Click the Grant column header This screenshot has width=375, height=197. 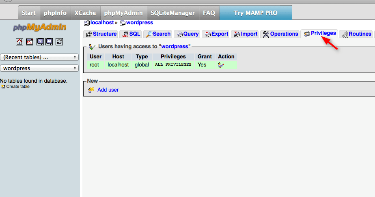click(x=205, y=57)
